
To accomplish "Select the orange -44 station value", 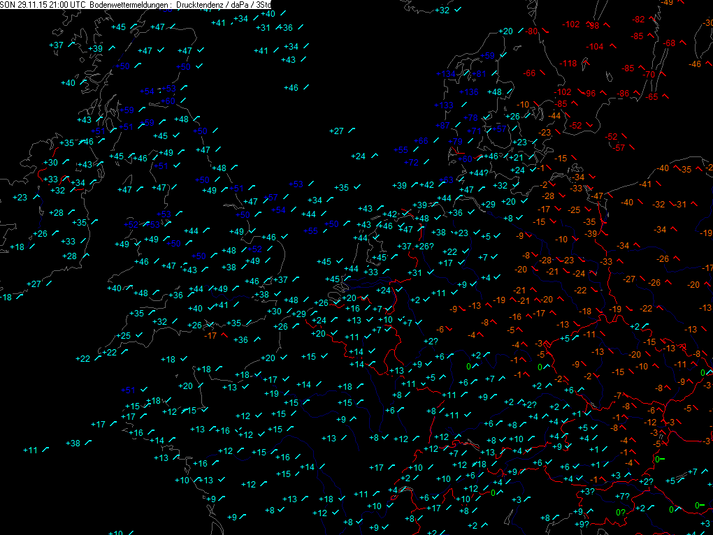I will 555,116.
